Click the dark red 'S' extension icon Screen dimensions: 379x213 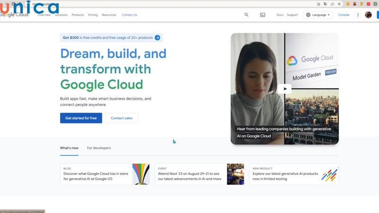pyautogui.click(x=354, y=4)
